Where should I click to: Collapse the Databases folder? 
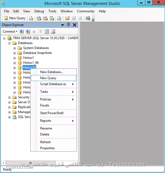click(10, 43)
